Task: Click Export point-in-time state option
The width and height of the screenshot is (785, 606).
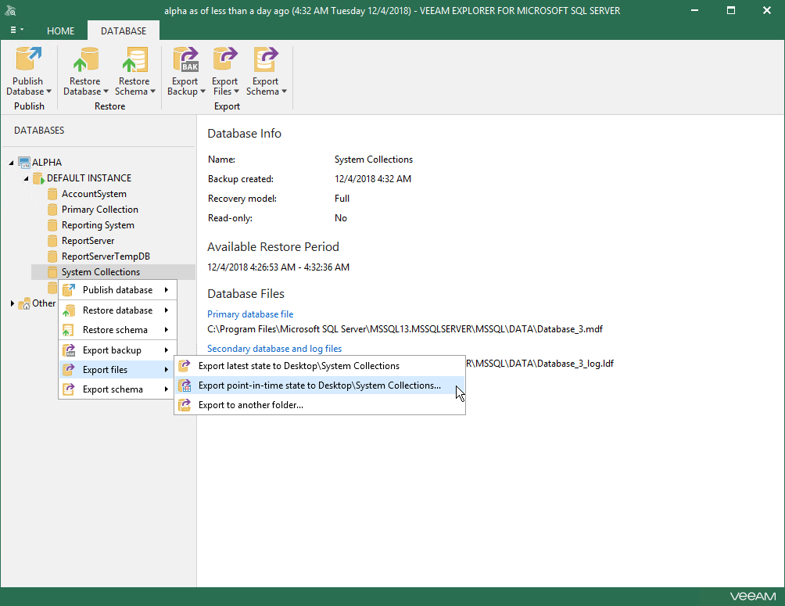Action: point(320,385)
